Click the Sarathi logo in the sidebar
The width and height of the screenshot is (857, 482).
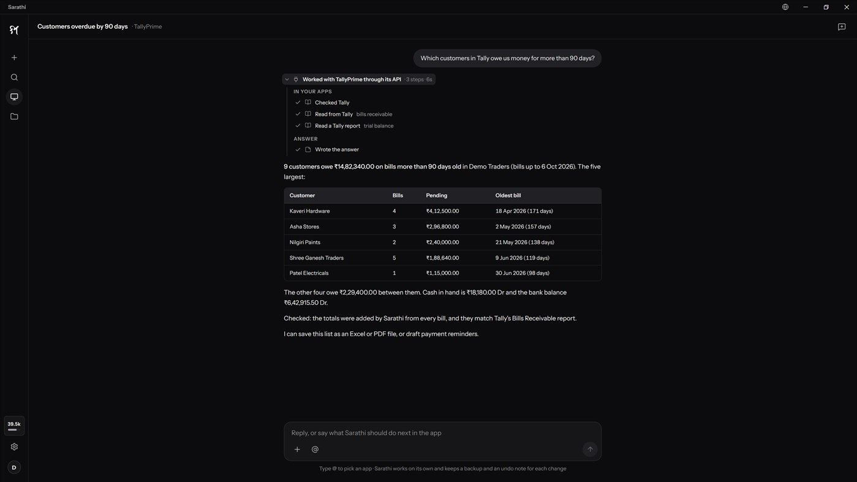click(14, 30)
